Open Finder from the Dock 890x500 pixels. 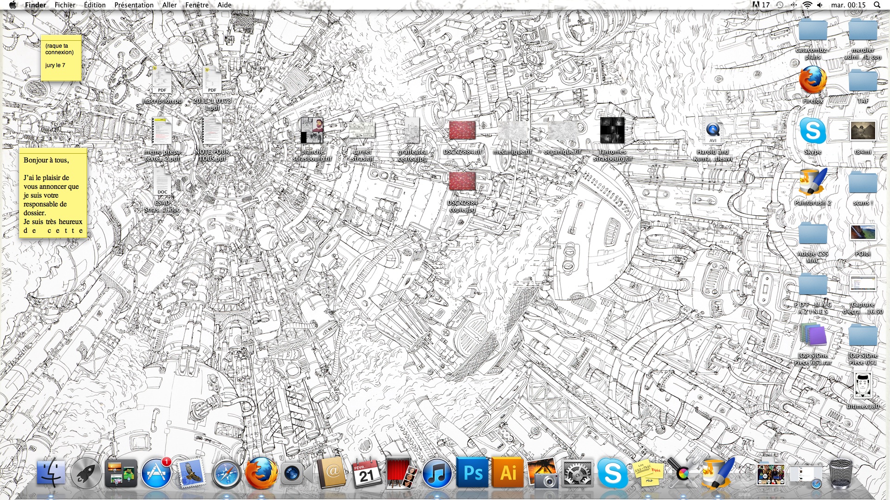pos(51,473)
